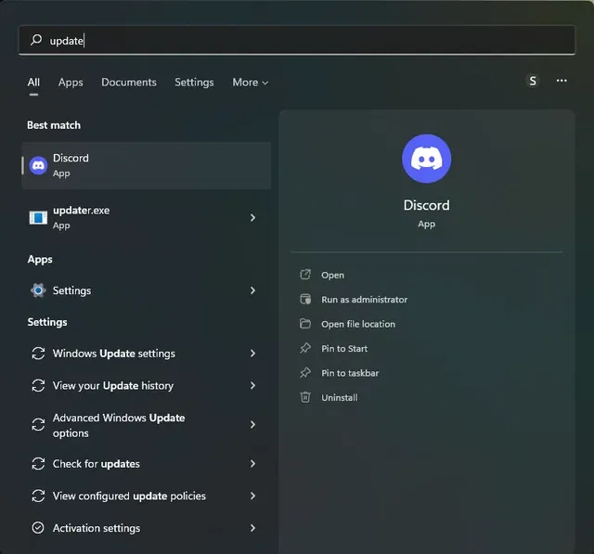
Task: Open the three-dots more options menu
Action: 562,82
